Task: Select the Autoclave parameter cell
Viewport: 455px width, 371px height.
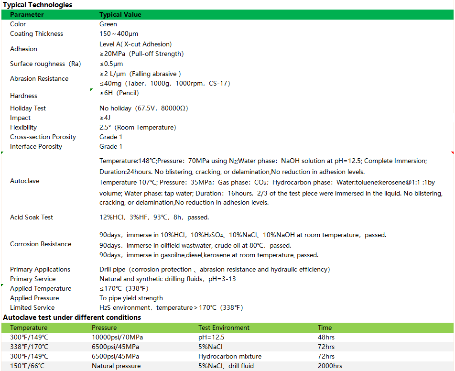Action: pos(25,181)
